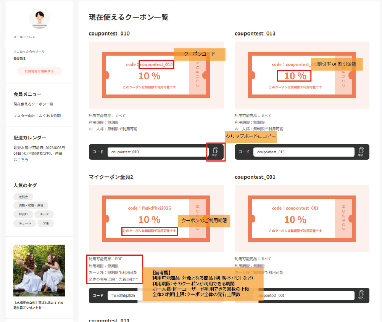Viewport: 382px width, 322px height.
Task: Copy the fhskdfhkj2025 coupon code
Action: (x=216, y=295)
